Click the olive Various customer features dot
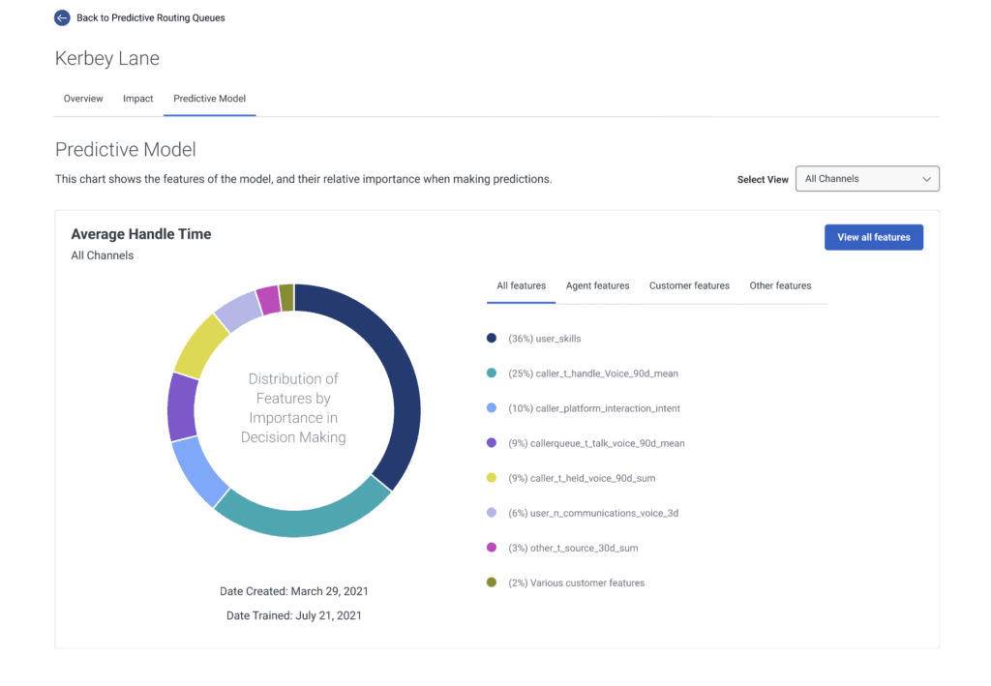991x686 pixels. point(492,582)
